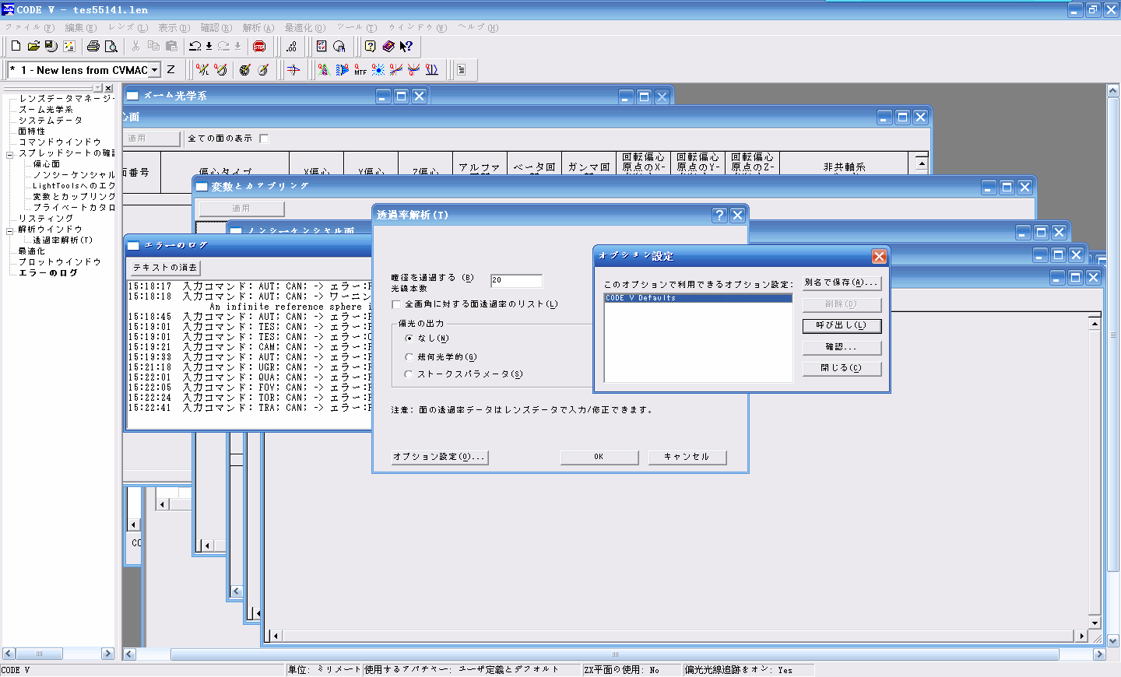Activate the What's This arrow-question pointer

tap(406, 47)
